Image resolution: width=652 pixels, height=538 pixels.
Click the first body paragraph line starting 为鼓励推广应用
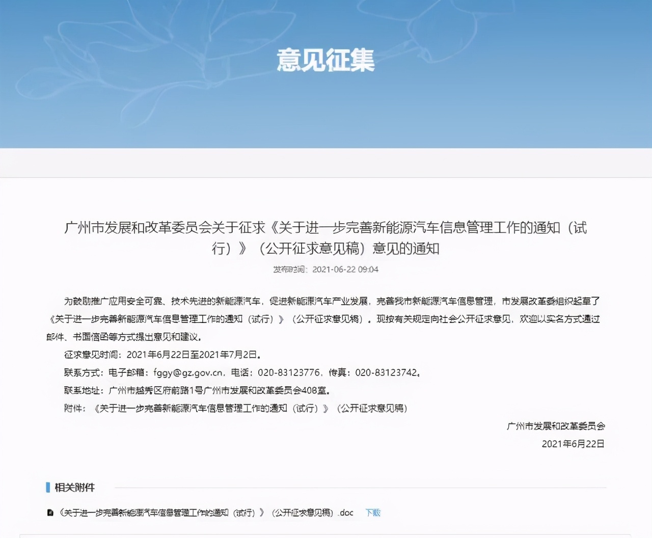coord(332,301)
